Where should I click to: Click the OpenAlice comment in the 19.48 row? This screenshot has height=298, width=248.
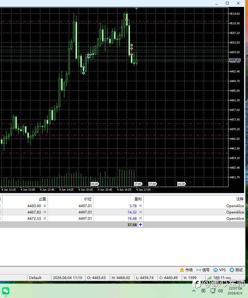235,218
